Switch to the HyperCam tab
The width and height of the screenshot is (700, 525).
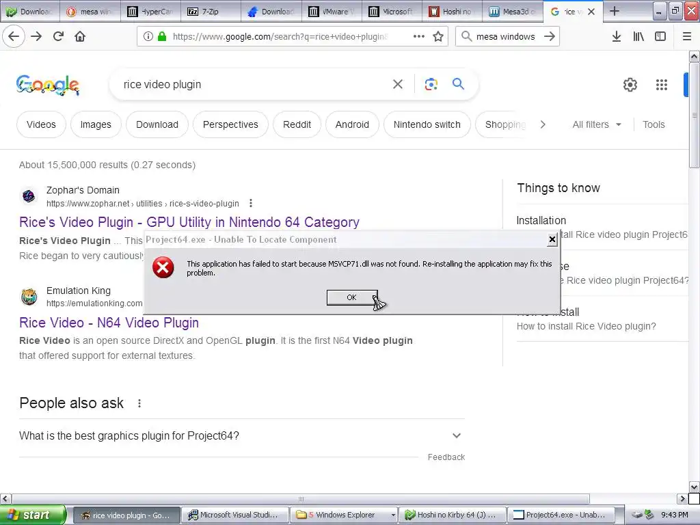[150, 12]
